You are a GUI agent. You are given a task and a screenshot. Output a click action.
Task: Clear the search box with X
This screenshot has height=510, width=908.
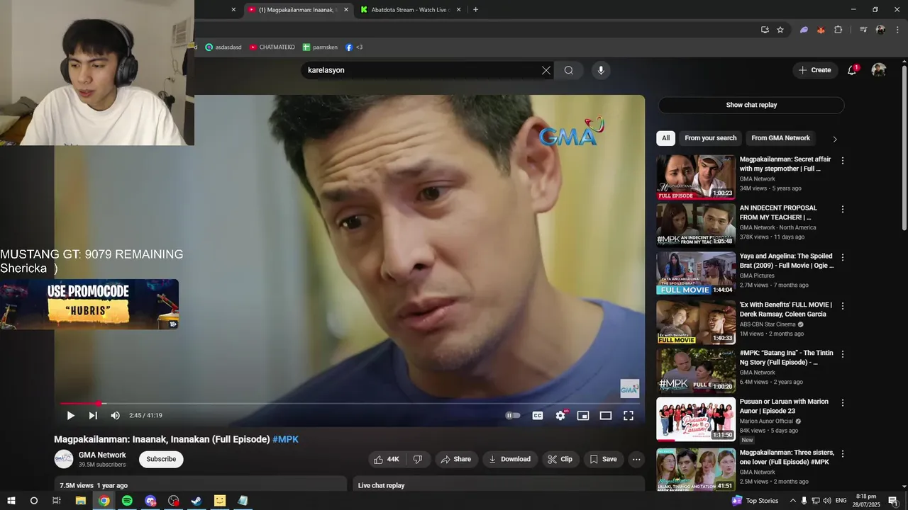[x=546, y=70]
